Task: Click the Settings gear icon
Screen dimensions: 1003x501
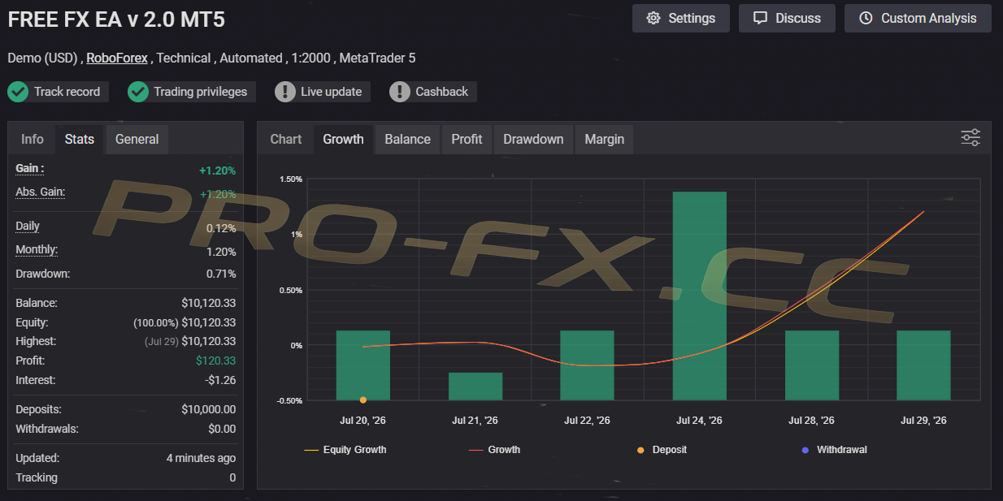Action: (653, 18)
